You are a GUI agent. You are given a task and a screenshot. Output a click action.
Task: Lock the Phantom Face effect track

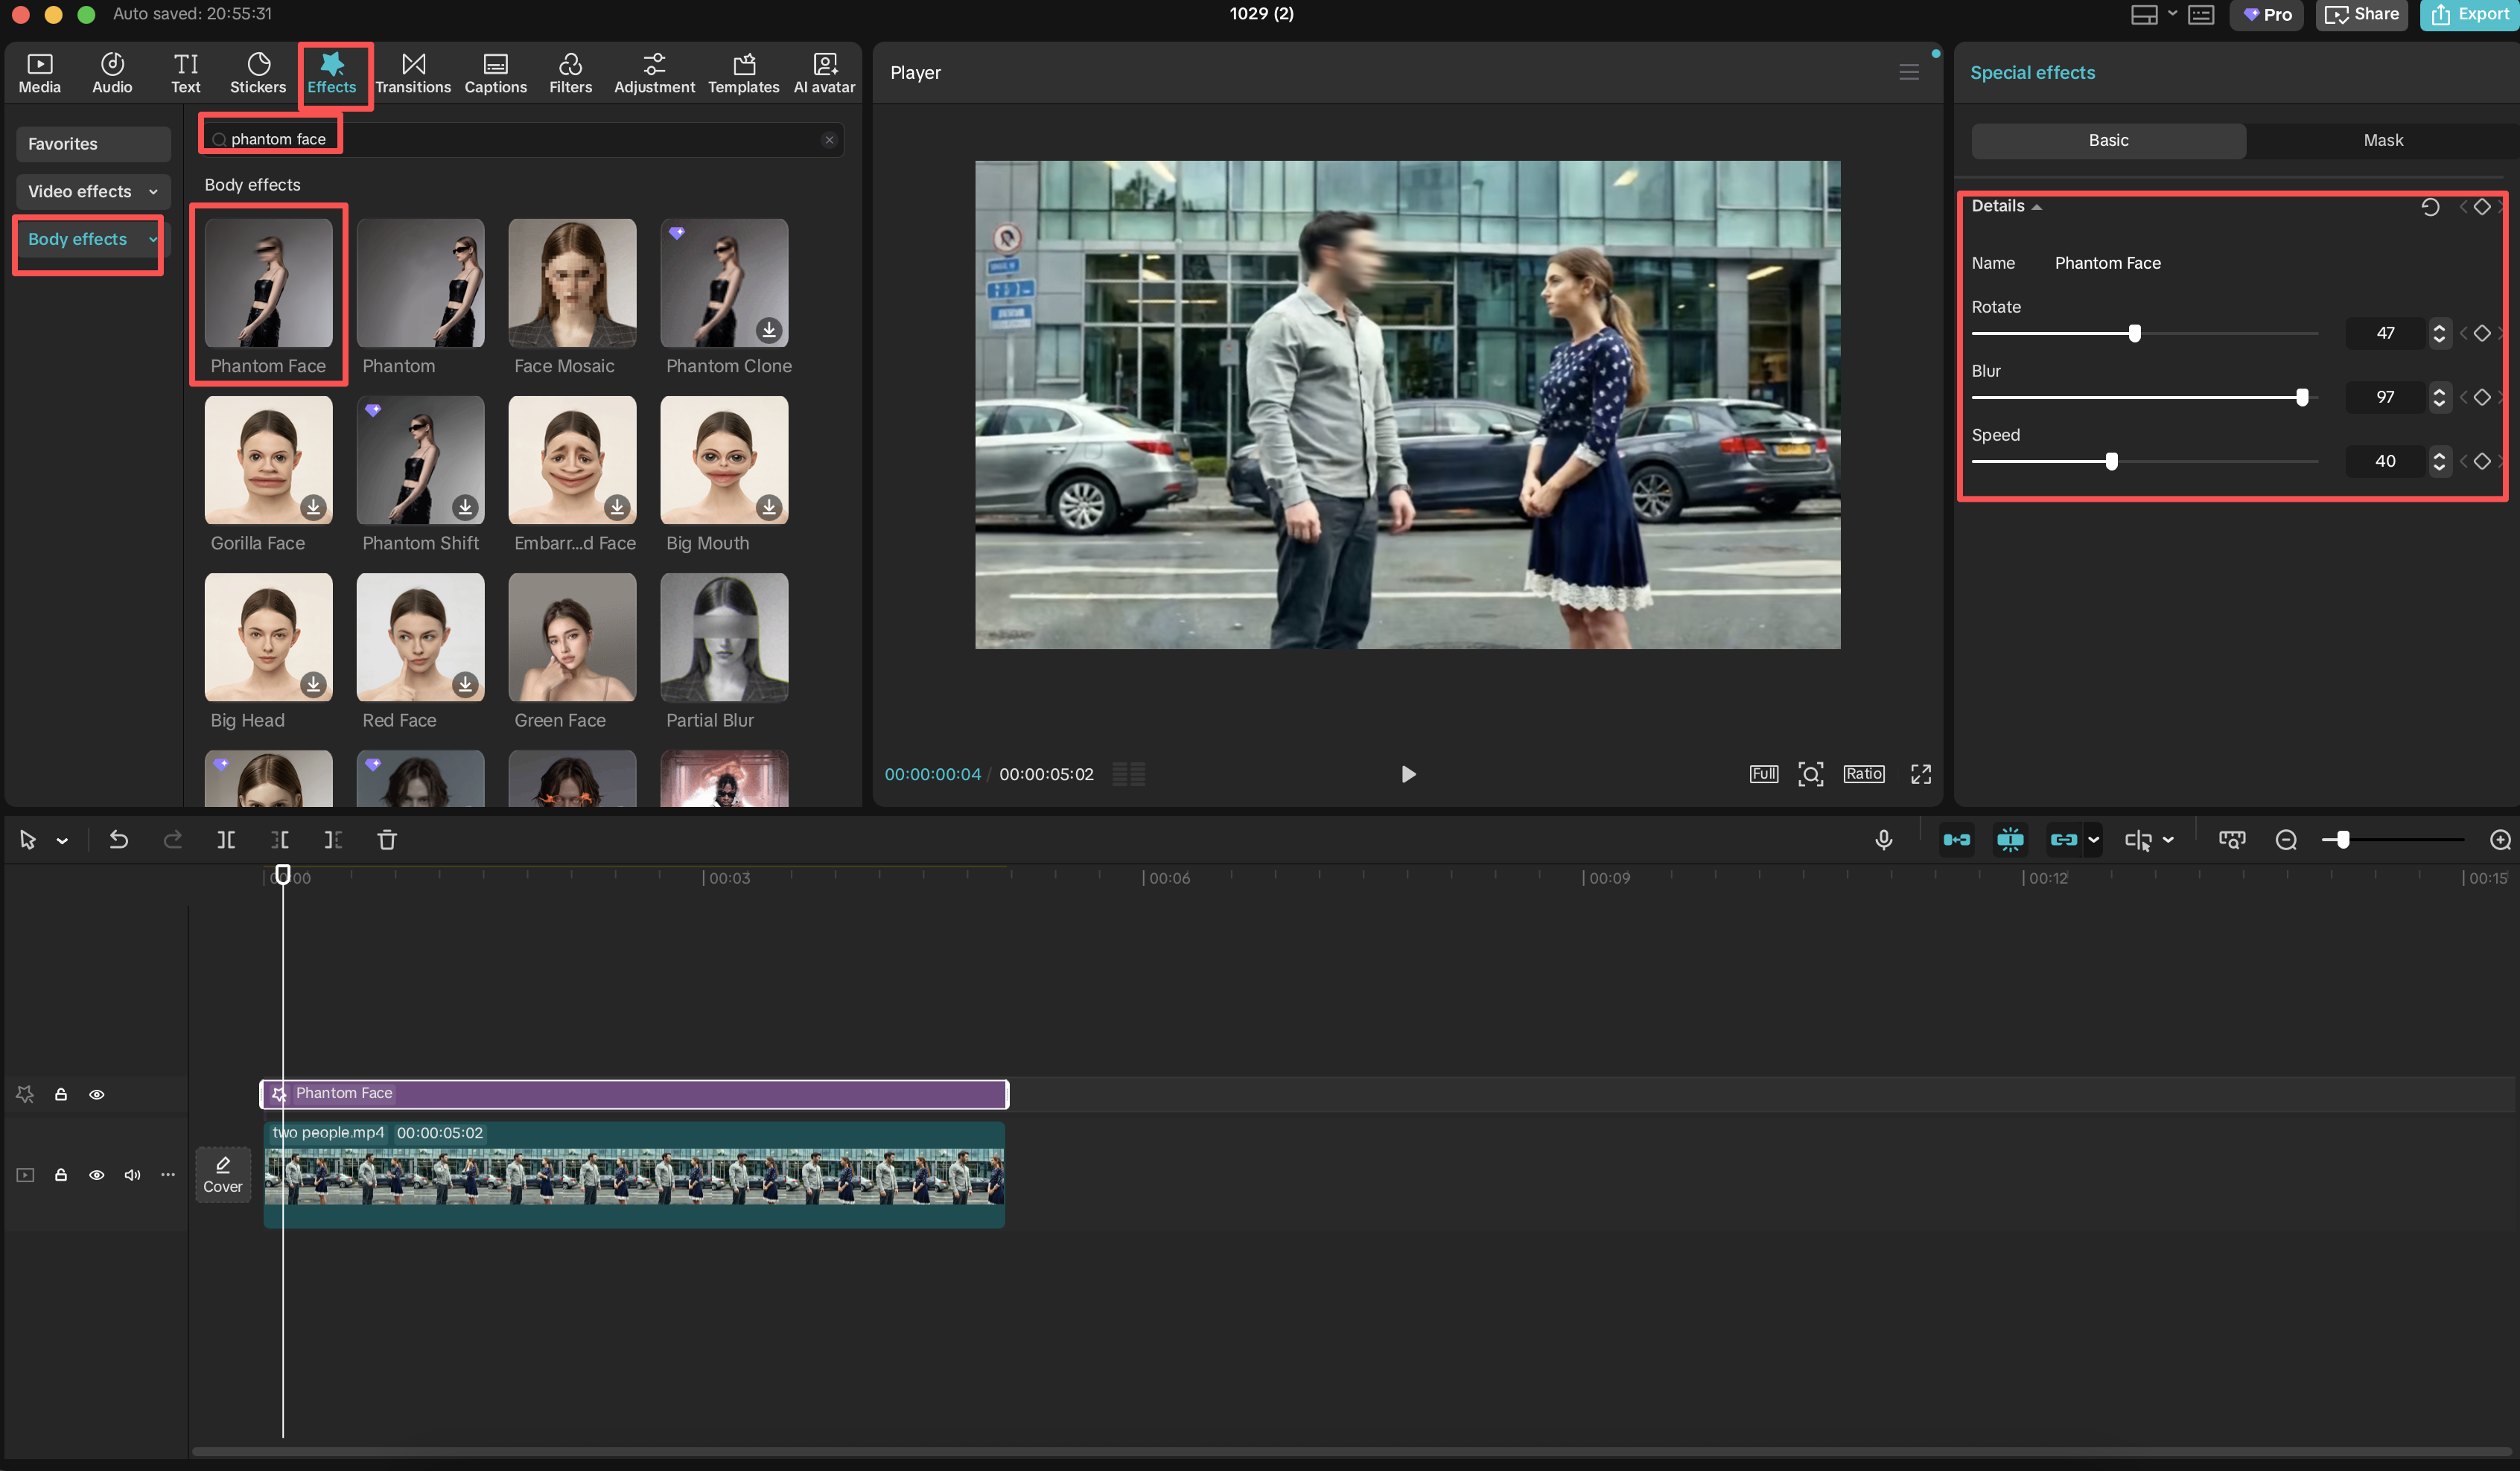coord(61,1094)
